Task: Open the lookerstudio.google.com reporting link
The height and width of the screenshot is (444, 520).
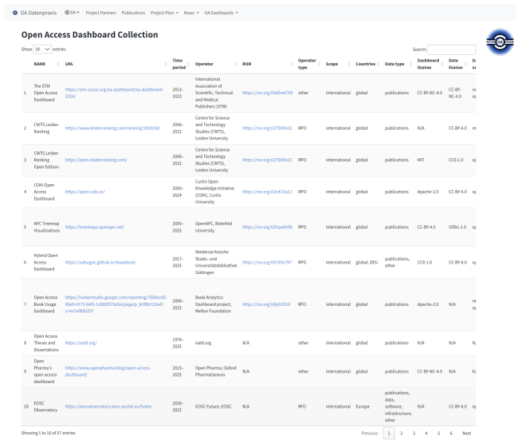Action: click(x=116, y=304)
